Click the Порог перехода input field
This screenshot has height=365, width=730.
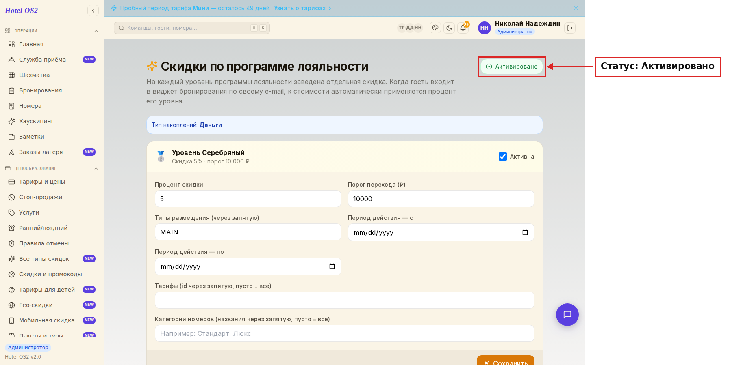click(441, 199)
